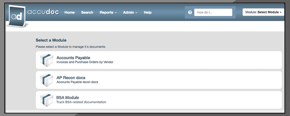Click the 'ad' document logo icon
The image size is (290, 116).
(16, 16)
